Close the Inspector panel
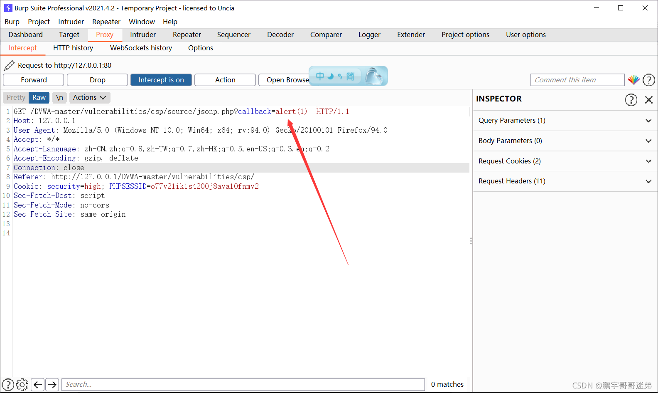Screen dimensions: 658x393 click(x=649, y=100)
